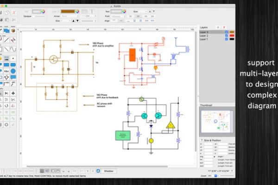This screenshot has width=278, height=185.
Task: Select the freeform polygon path tool
Action: 6,77
